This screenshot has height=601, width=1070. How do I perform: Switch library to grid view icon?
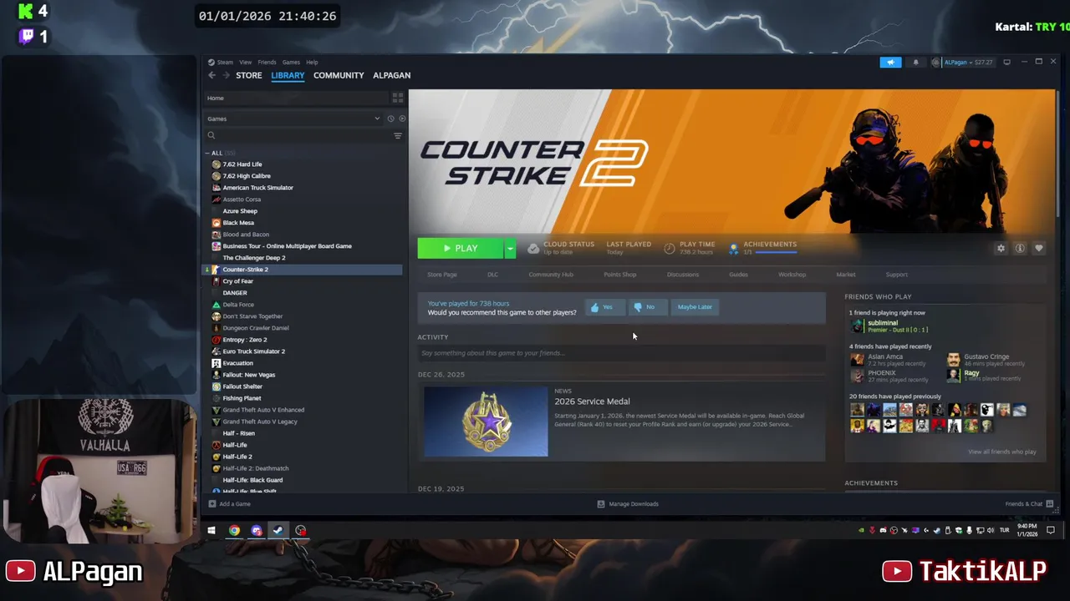tap(398, 98)
